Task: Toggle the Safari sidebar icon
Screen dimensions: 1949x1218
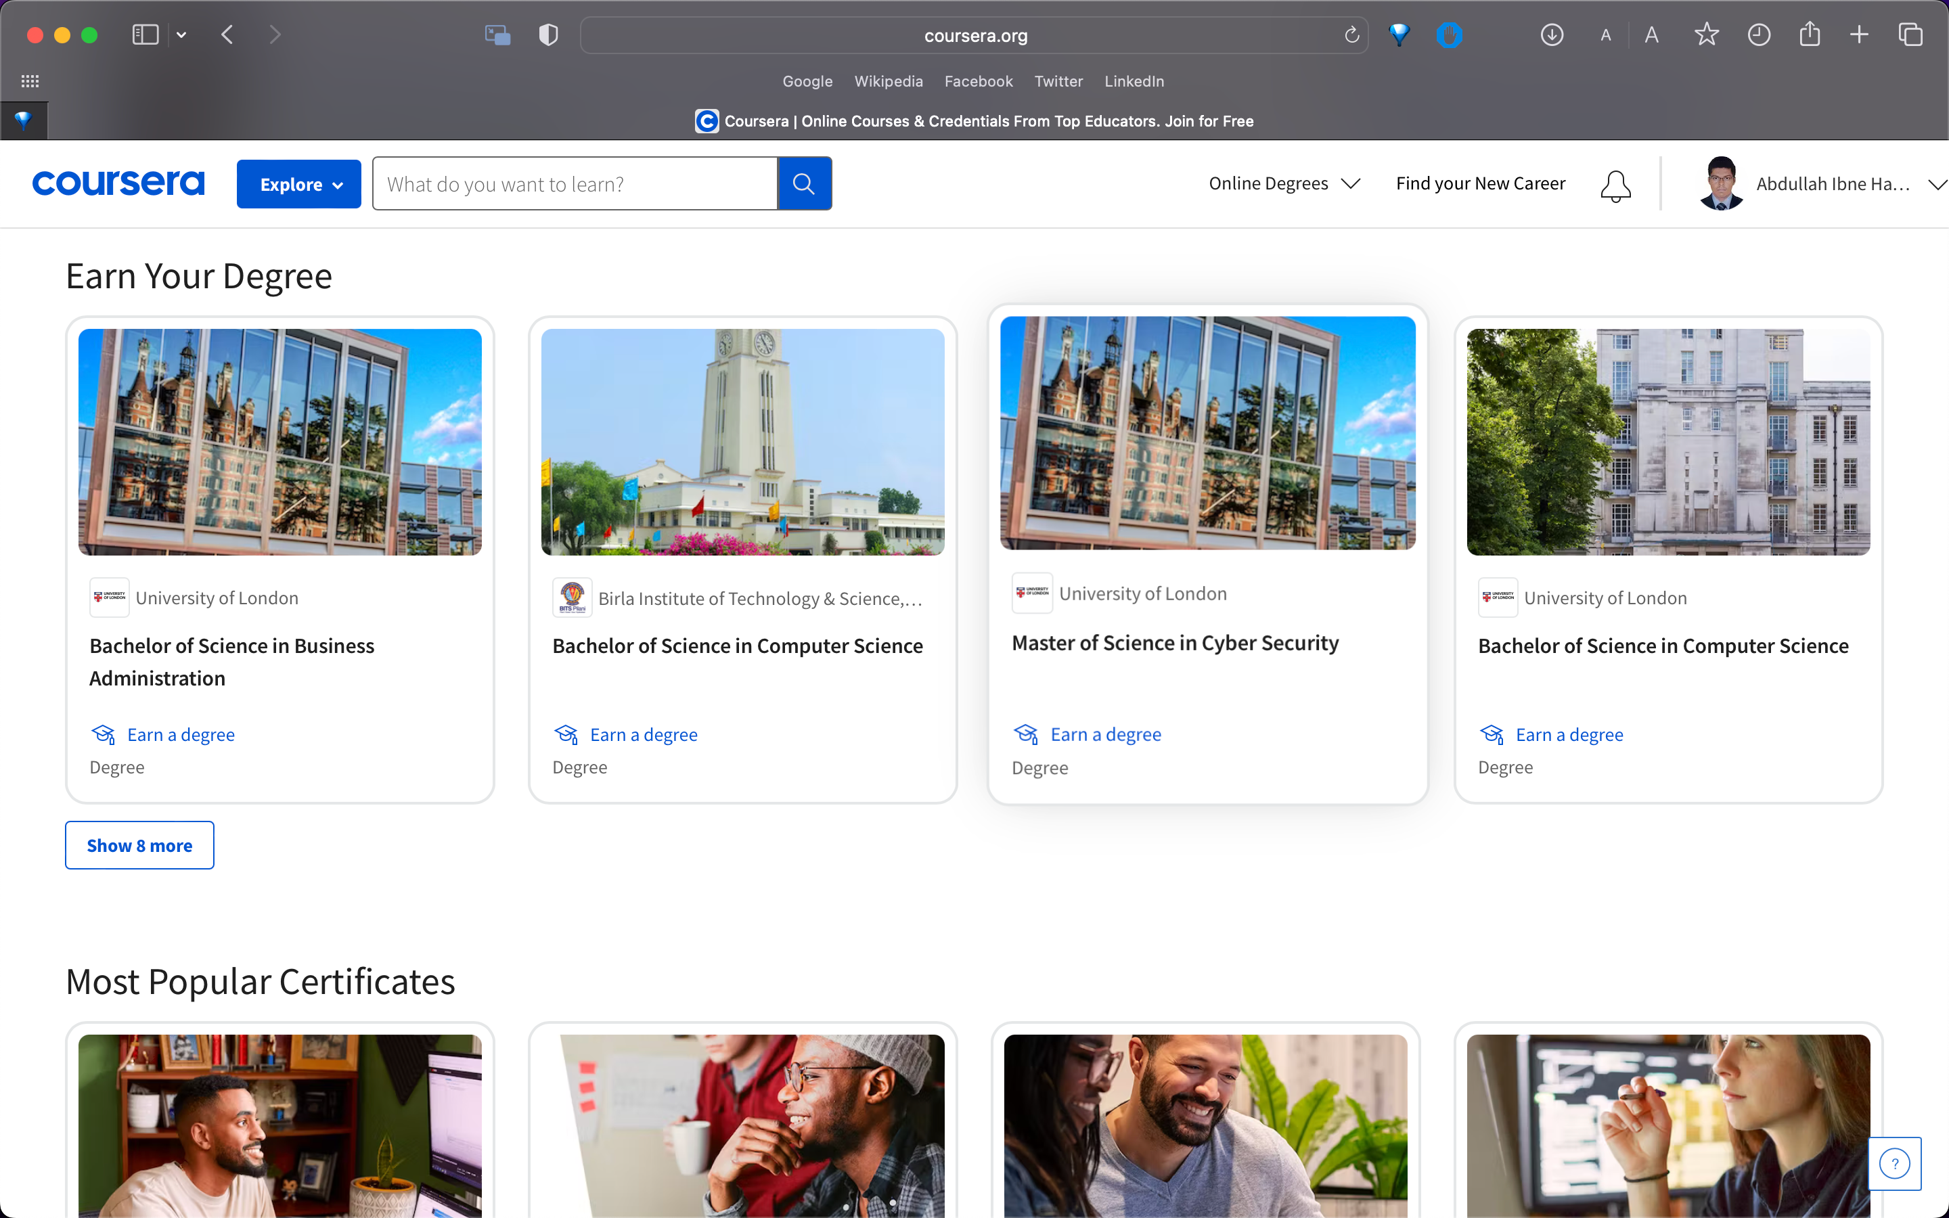Action: click(145, 35)
